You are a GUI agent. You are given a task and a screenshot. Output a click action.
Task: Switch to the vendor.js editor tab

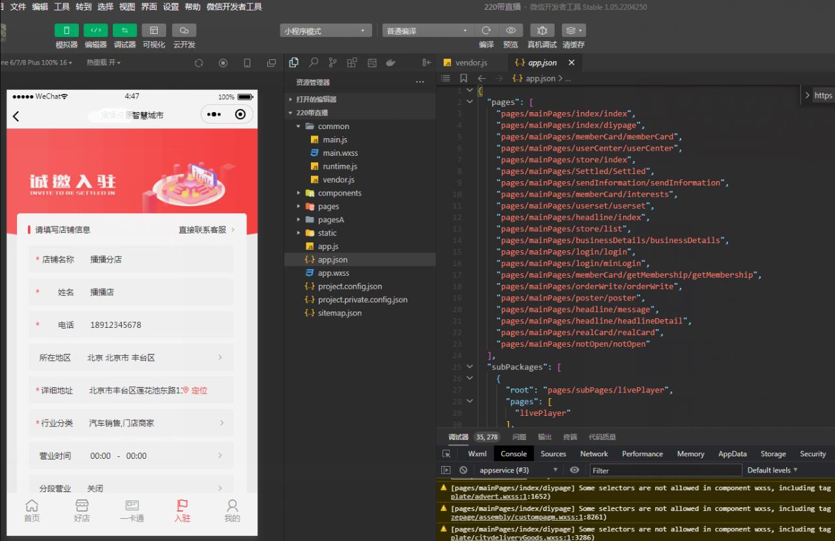(x=471, y=63)
